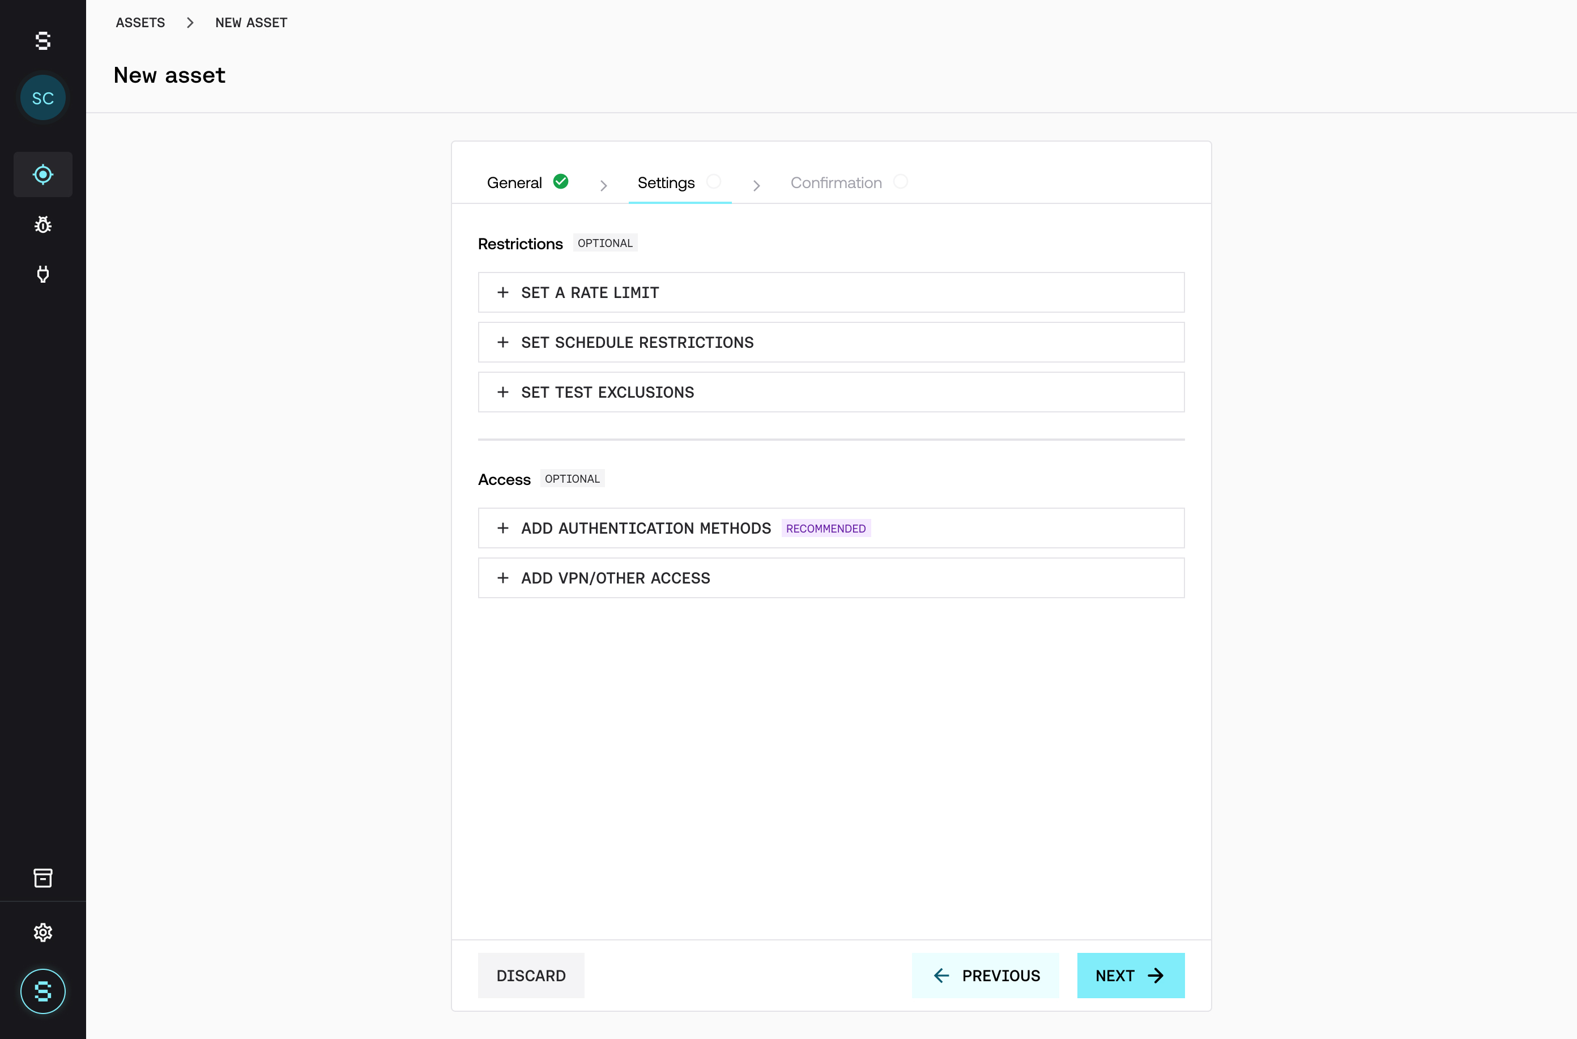The image size is (1577, 1039).
Task: Open the settings gear icon in sidebar
Action: coord(43,932)
